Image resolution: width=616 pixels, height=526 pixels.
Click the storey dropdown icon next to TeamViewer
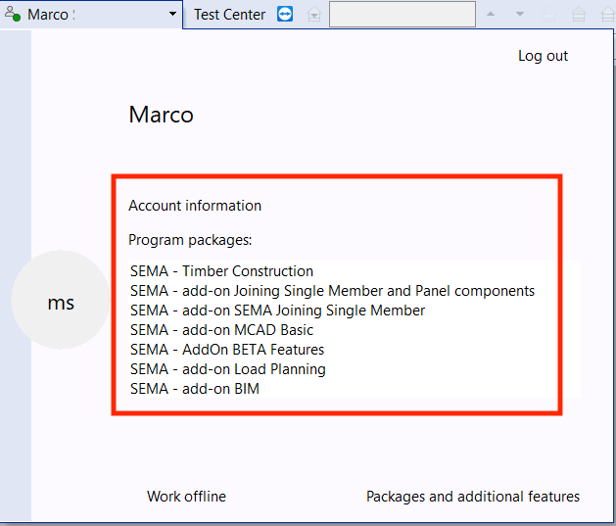pos(314,15)
